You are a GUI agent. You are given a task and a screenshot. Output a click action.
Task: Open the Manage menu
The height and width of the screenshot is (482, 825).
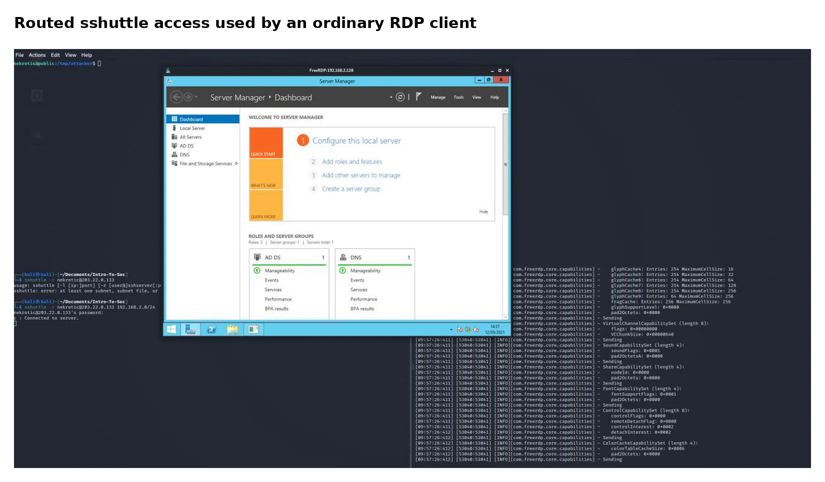[438, 97]
